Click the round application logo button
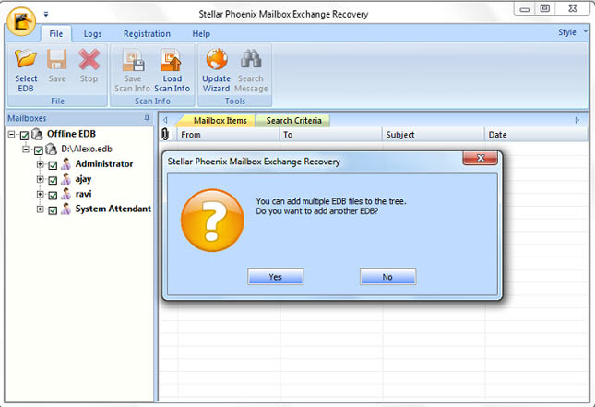 click(21, 21)
